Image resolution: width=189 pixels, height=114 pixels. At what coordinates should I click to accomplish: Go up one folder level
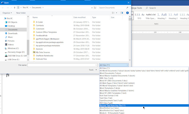[14, 8]
